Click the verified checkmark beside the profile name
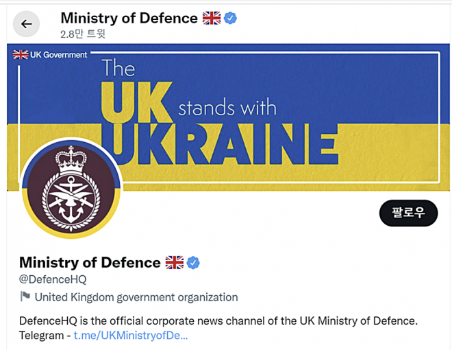Image resolution: width=452 pixels, height=350 pixels. coord(194,262)
